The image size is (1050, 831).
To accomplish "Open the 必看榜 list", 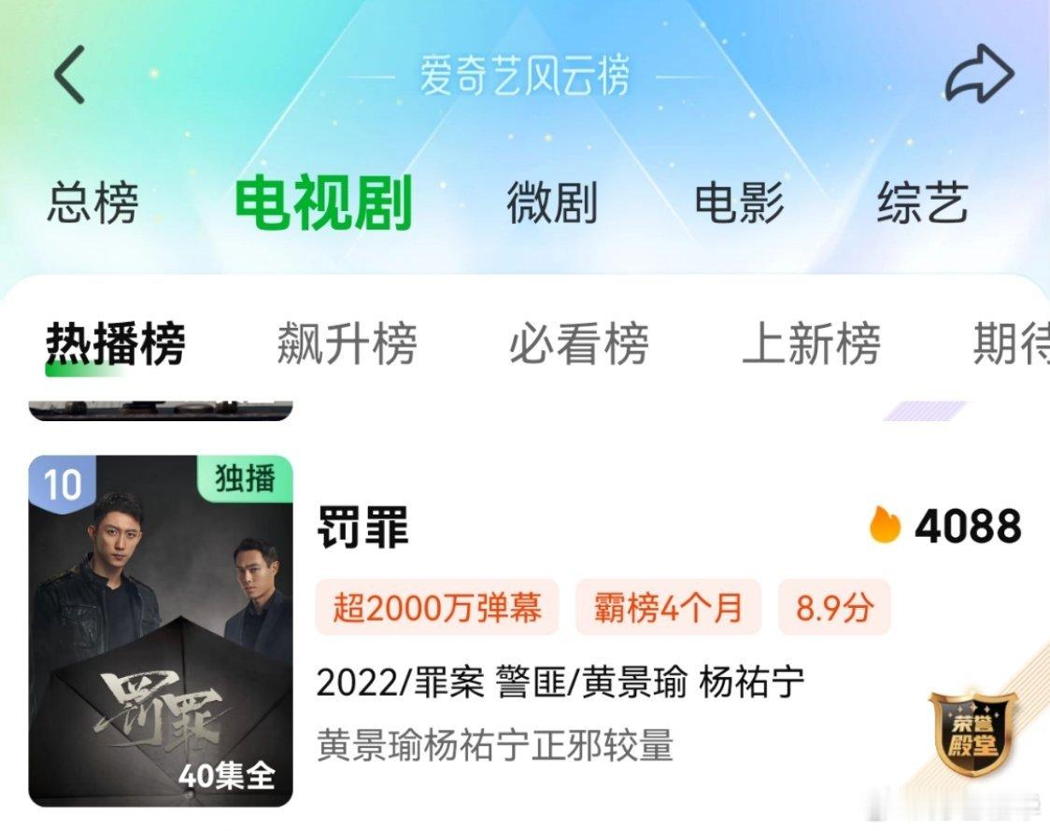I will pos(579,344).
